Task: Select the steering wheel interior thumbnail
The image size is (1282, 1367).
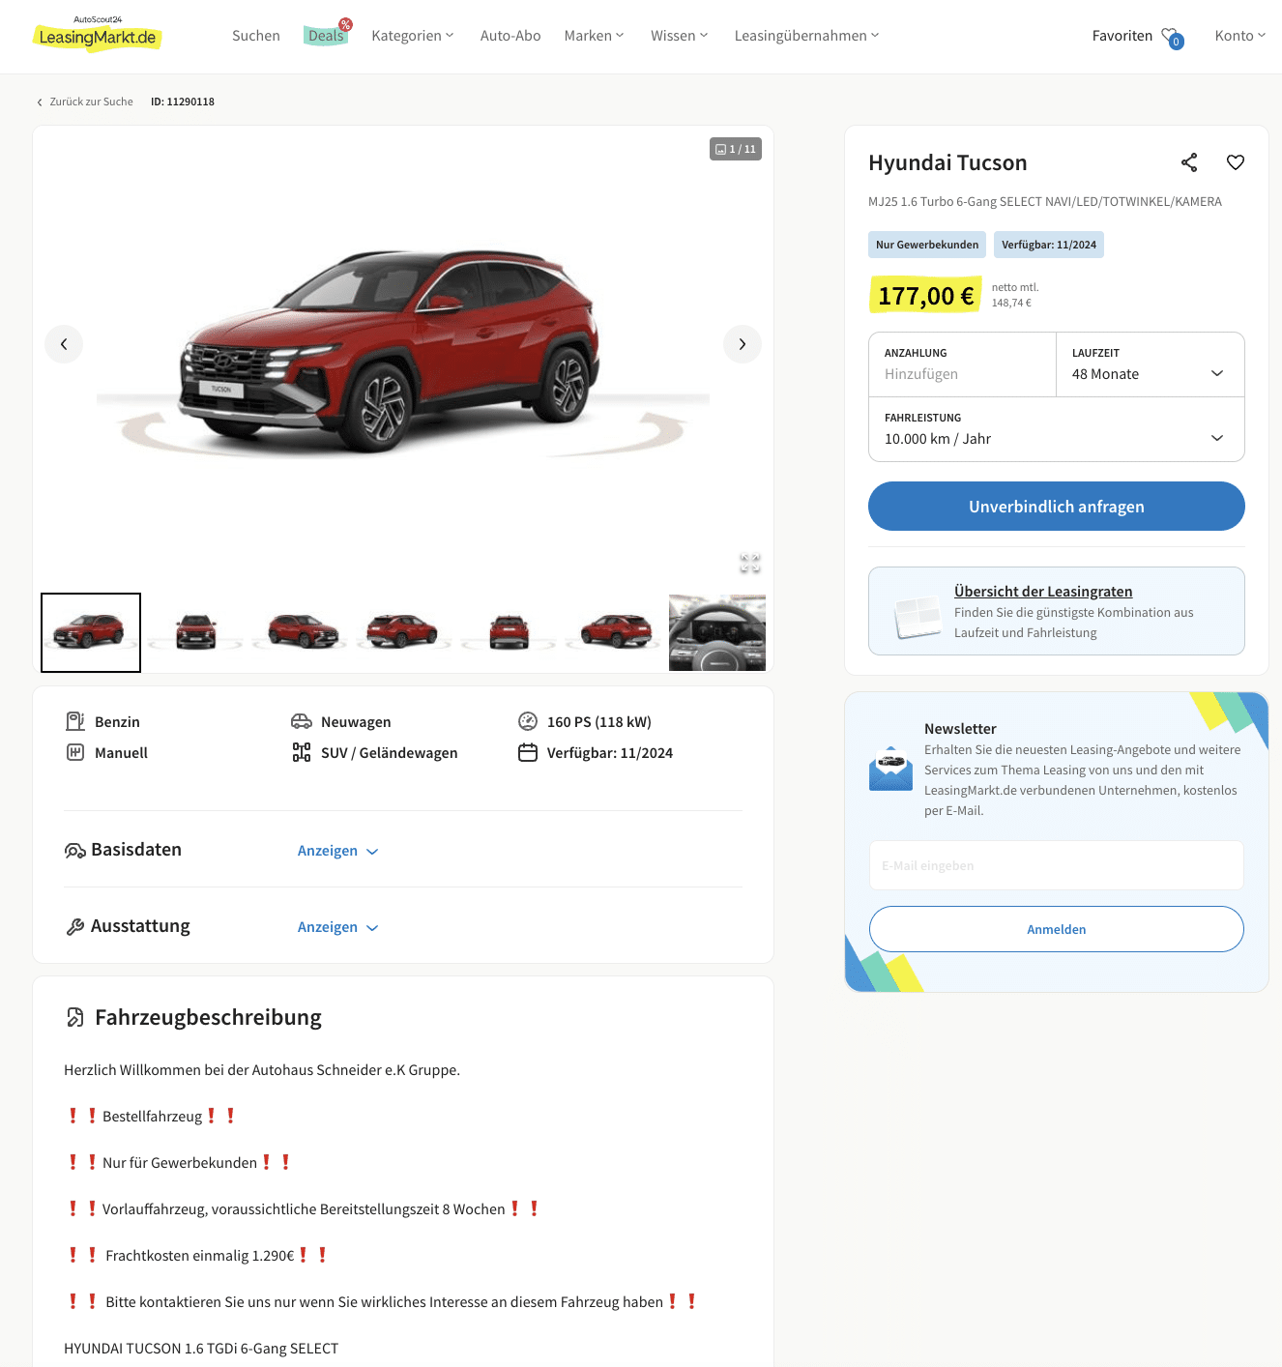Action: pyautogui.click(x=717, y=633)
